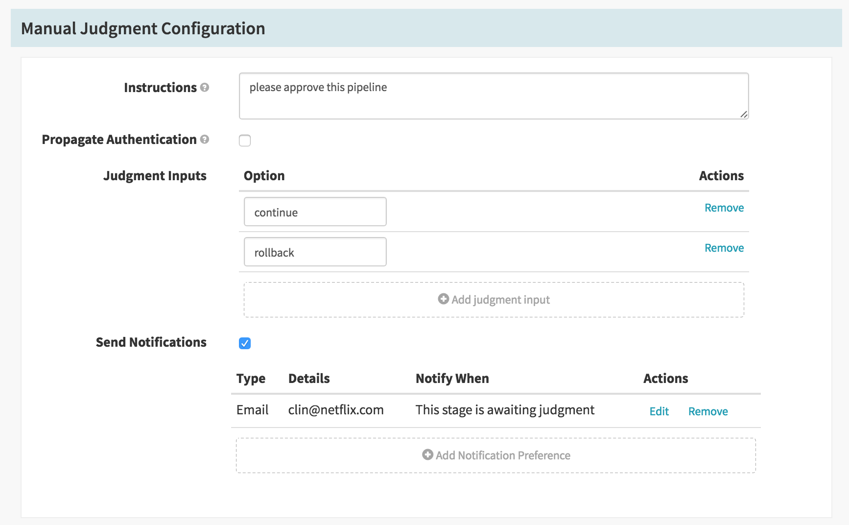Screen dimensions: 849x525
Task: Select the 'clin@netflix.com' details cell
Action: coord(336,410)
